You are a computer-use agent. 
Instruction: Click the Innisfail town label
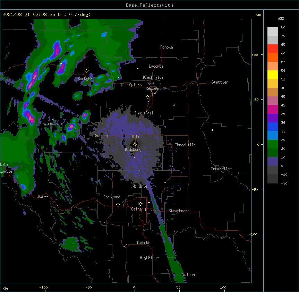[144, 113]
